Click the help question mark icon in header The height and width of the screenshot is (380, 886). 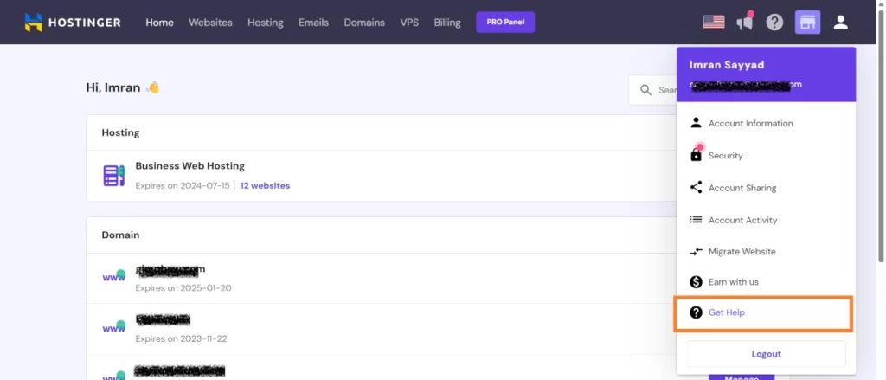774,22
